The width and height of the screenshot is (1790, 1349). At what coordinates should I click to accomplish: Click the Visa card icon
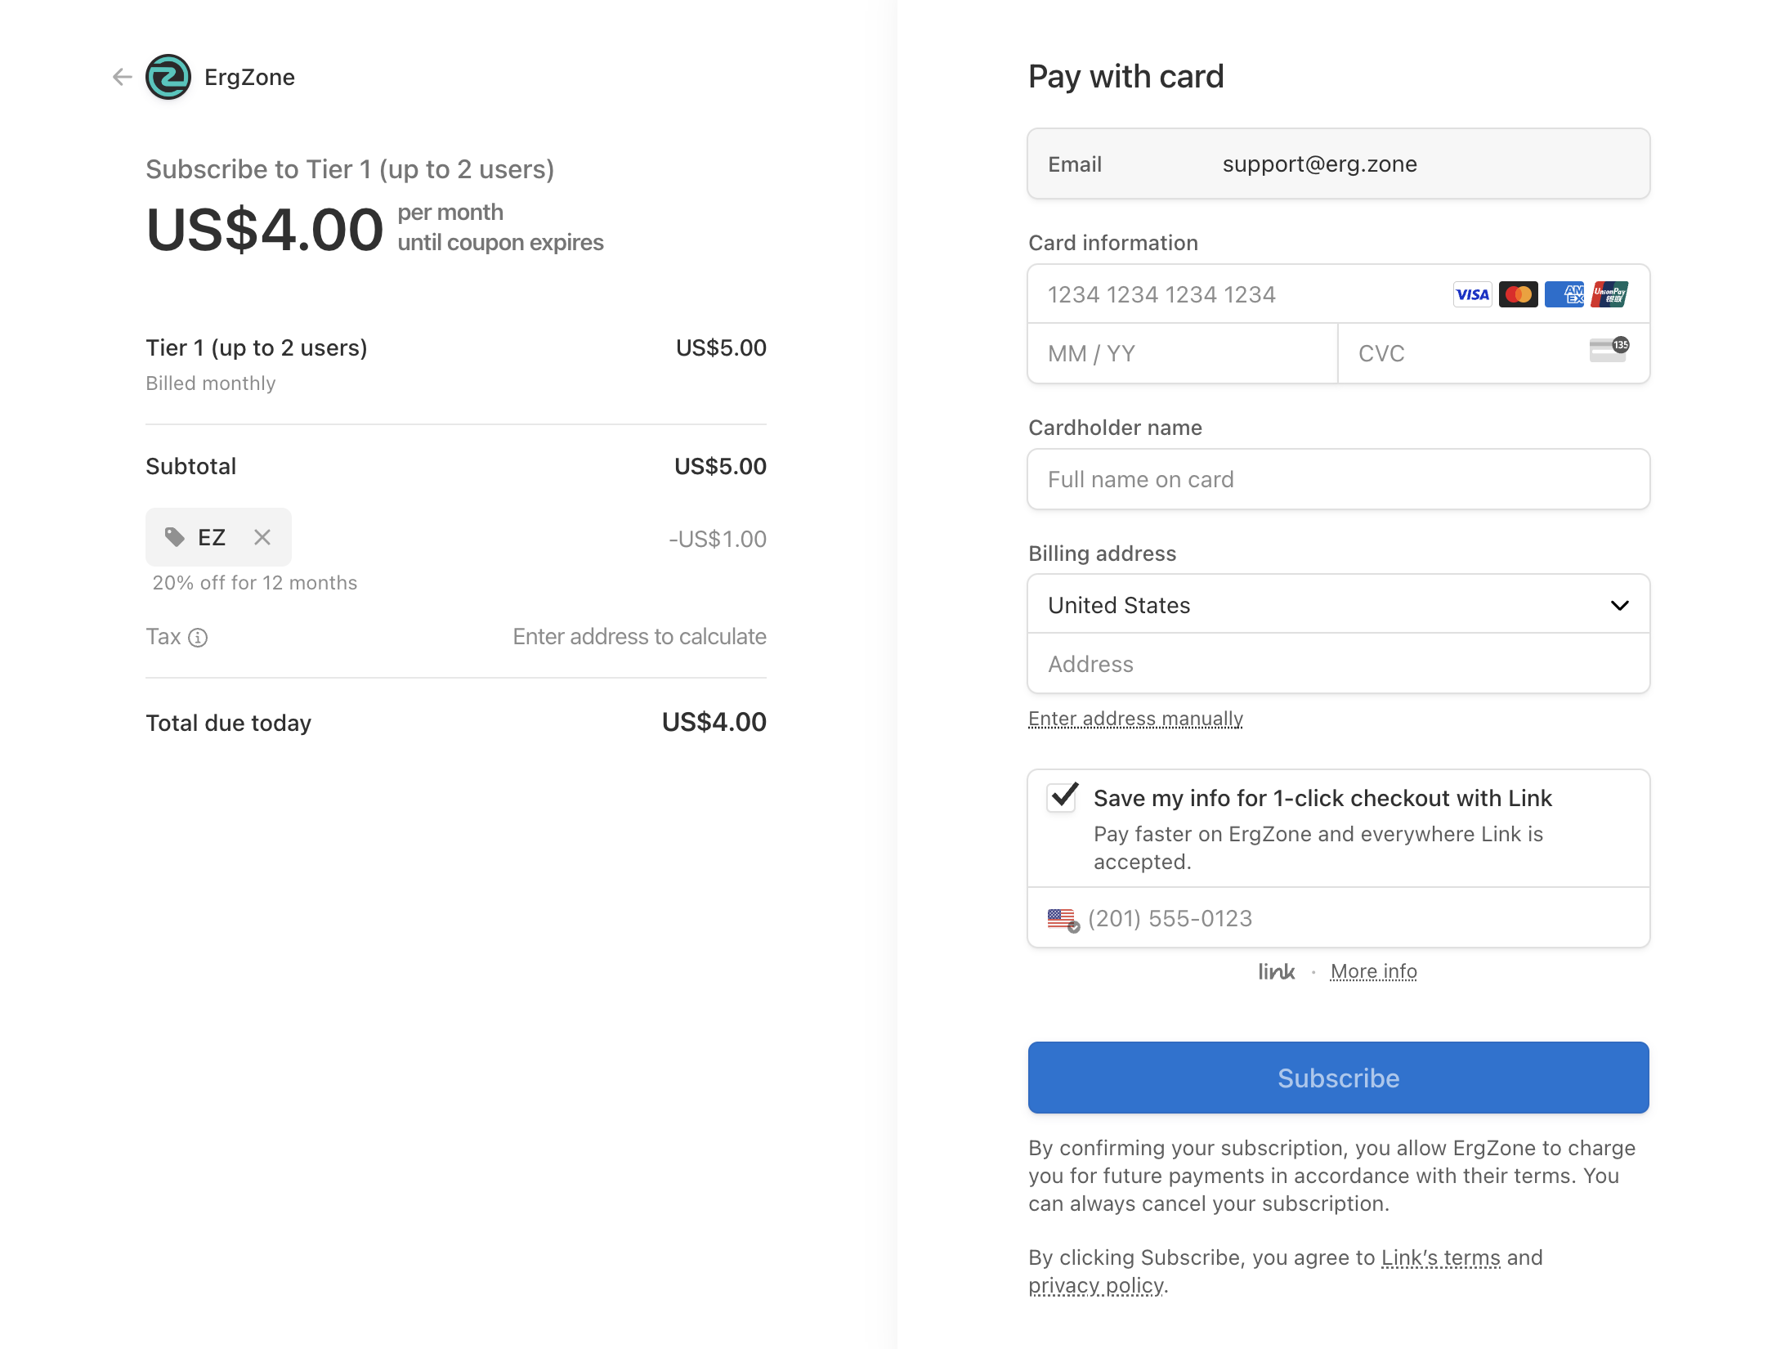[x=1472, y=294]
